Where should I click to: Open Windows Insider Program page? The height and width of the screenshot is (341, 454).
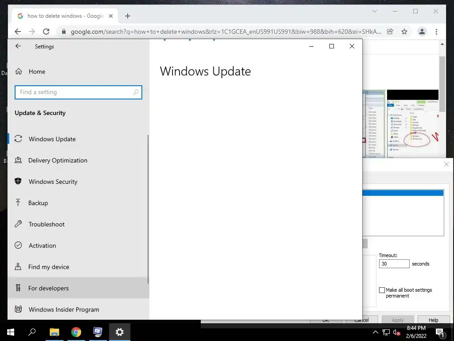[x=78, y=309]
